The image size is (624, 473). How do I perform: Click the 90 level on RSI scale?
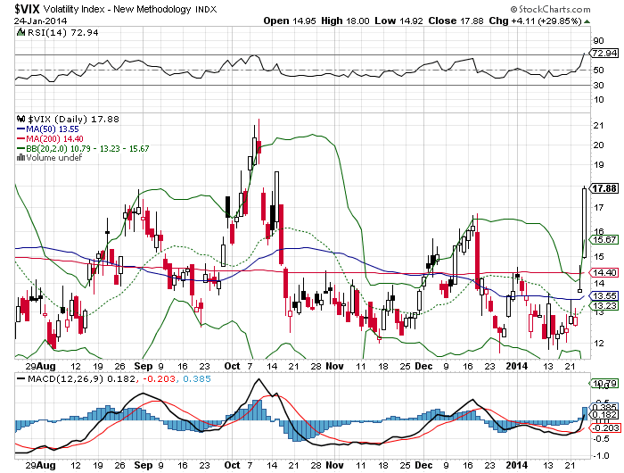[598, 40]
